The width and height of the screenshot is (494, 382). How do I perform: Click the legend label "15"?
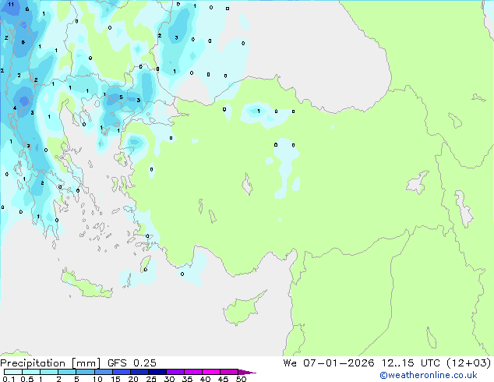click(115, 379)
